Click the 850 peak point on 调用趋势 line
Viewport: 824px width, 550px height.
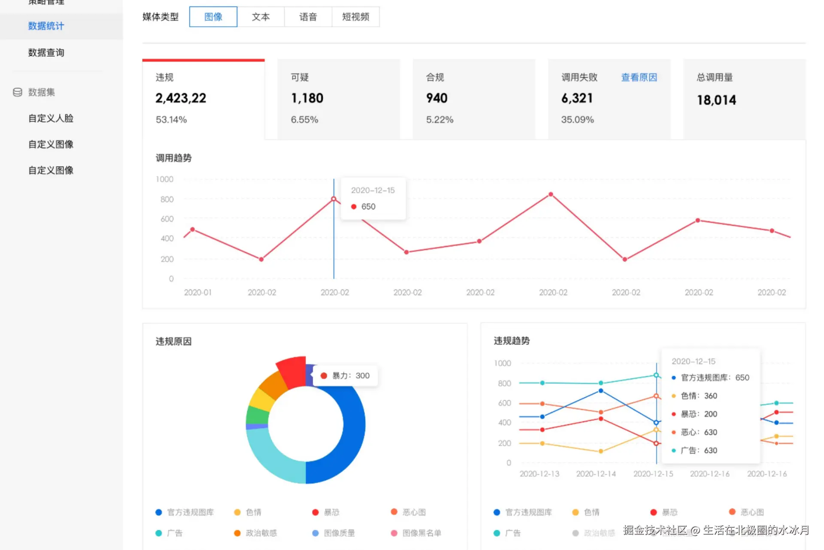tap(551, 194)
